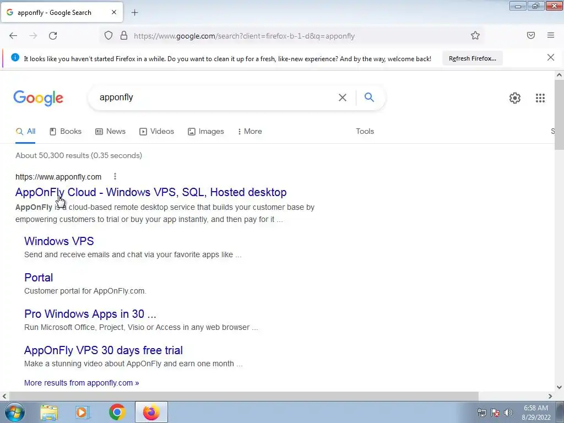Image resolution: width=564 pixels, height=423 pixels.
Task: Click More results from apponfly.com
Action: pos(82,383)
